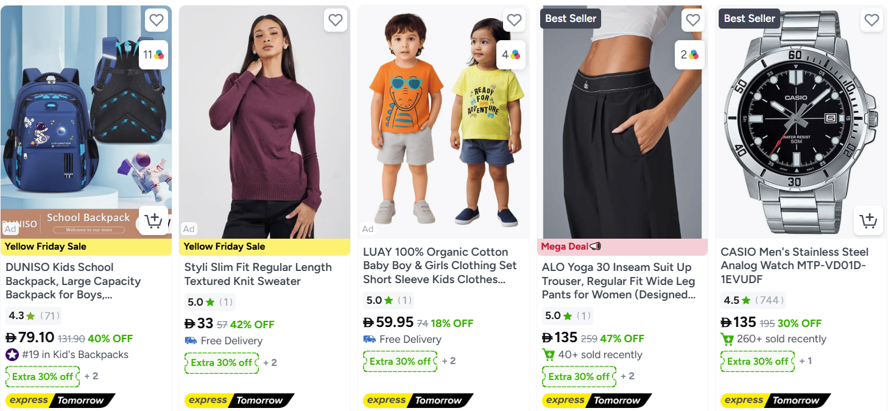Show 11 color options for backpack
891x411 pixels.
coord(153,55)
